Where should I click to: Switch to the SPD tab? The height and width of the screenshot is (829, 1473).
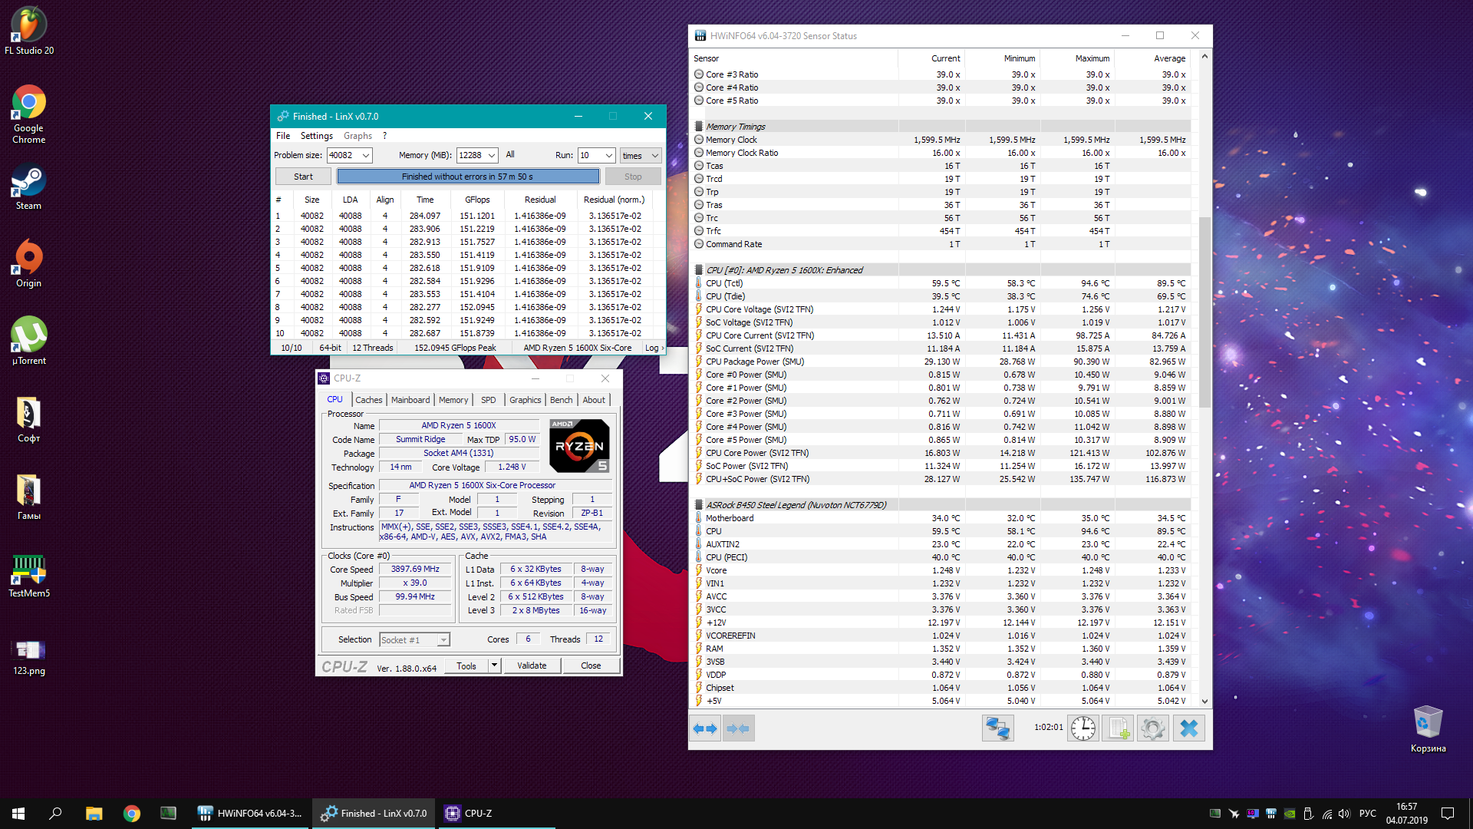pos(488,400)
